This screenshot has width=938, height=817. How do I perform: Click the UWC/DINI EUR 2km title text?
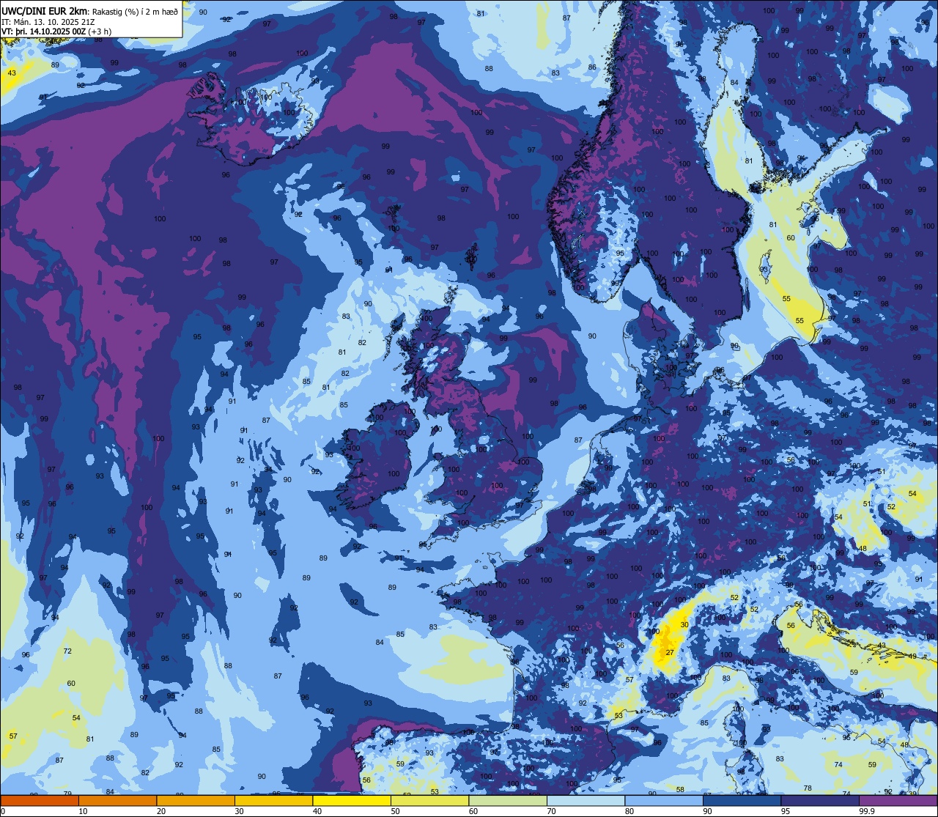pos(43,12)
